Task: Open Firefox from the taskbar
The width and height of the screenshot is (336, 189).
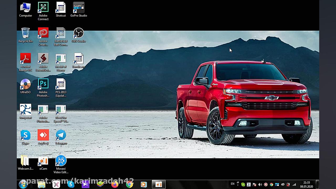Action: click(x=115, y=185)
